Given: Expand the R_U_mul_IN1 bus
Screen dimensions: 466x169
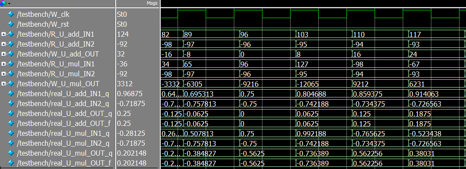Looking at the screenshot, I should click(x=3, y=64).
